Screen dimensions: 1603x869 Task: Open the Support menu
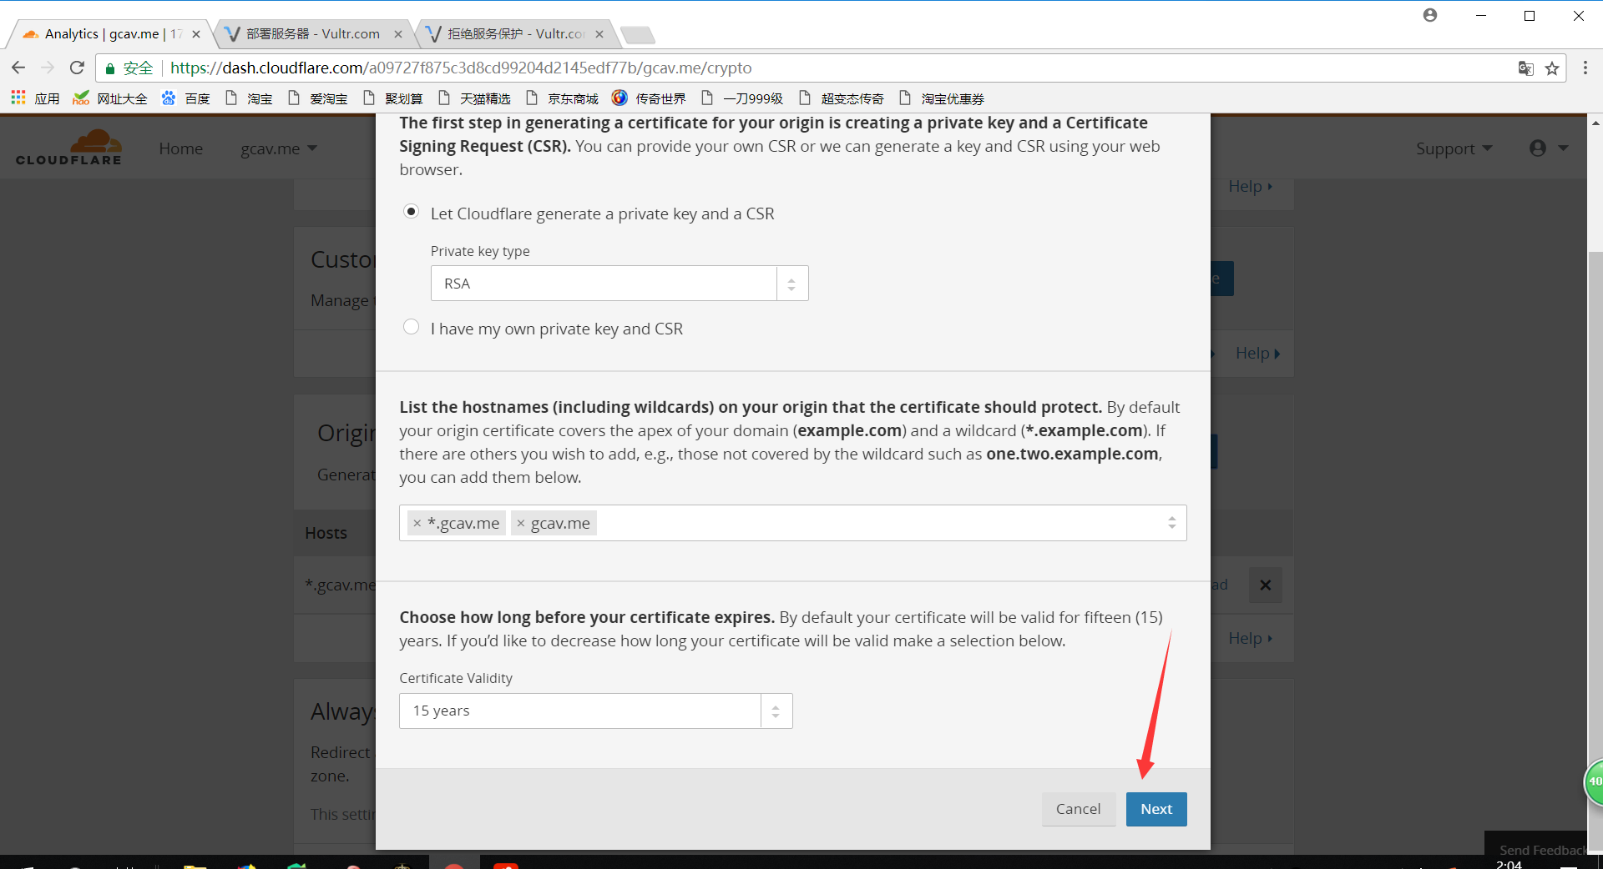click(1454, 148)
